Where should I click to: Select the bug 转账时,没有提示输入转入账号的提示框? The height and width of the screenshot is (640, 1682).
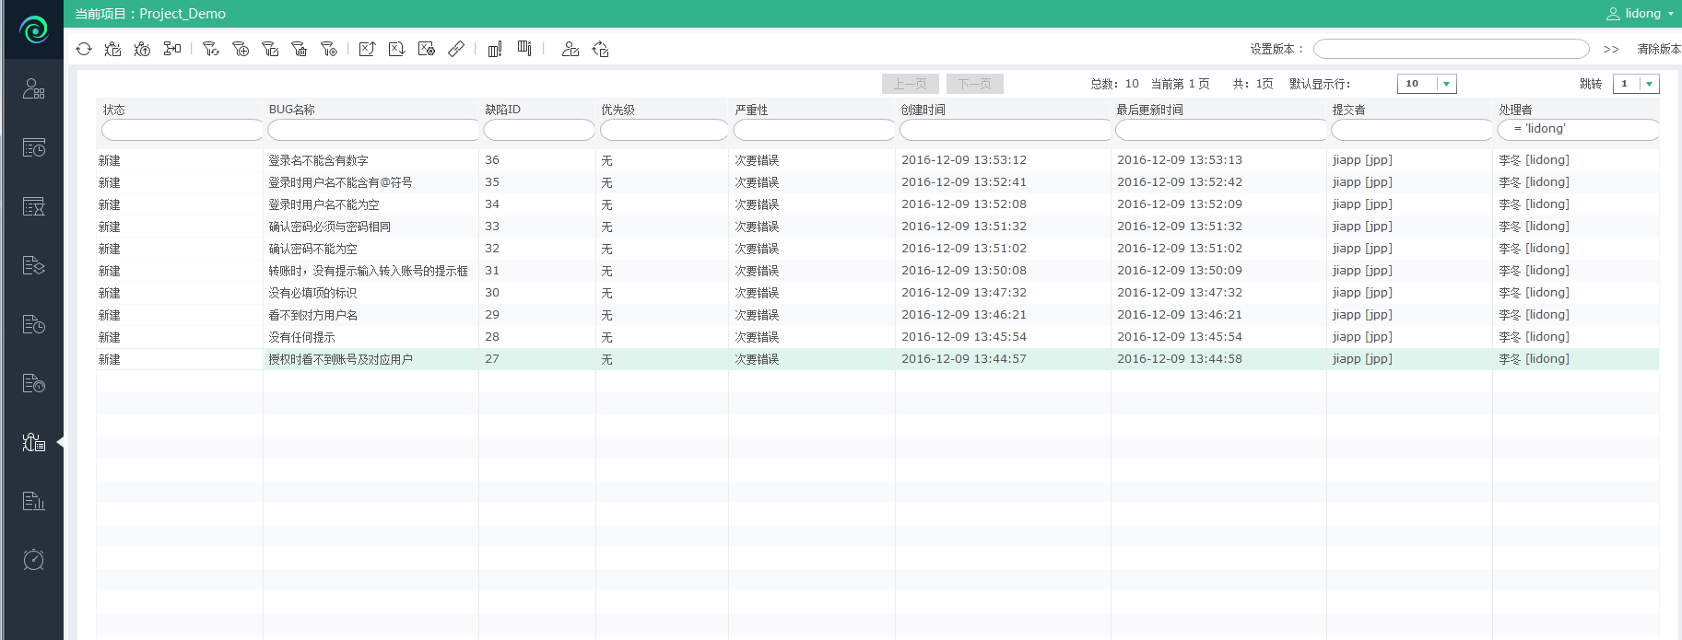(877, 271)
